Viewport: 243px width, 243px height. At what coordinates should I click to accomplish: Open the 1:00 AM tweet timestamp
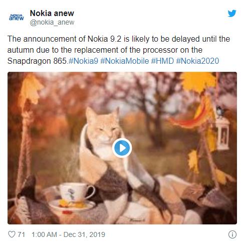coord(44,234)
